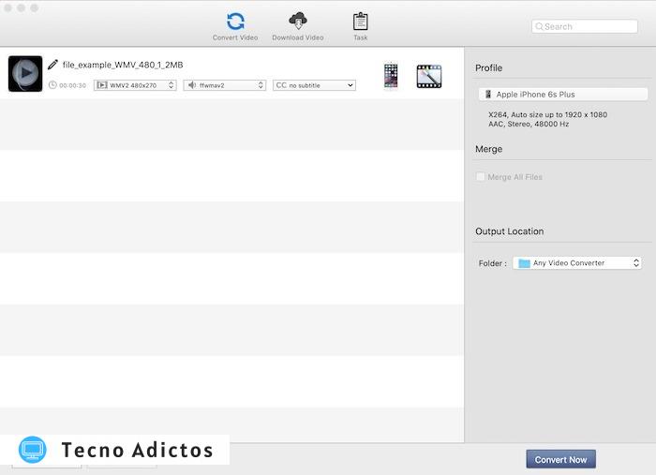Open the Convert Video section

[235, 25]
